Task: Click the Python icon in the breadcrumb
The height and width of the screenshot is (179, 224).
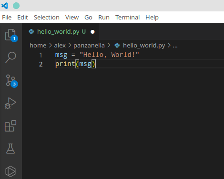Action: tap(117, 46)
